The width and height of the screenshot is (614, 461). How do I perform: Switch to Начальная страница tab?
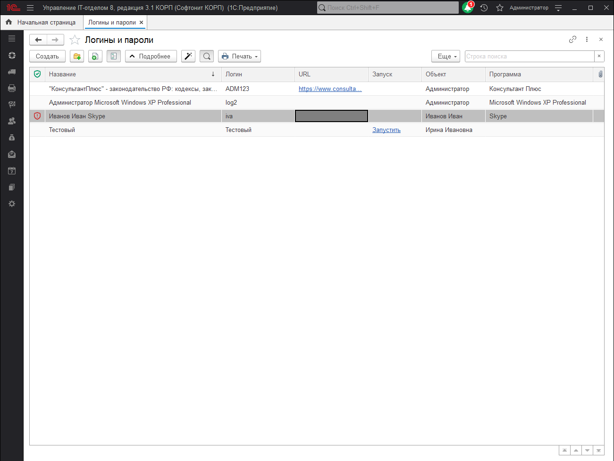tap(42, 23)
